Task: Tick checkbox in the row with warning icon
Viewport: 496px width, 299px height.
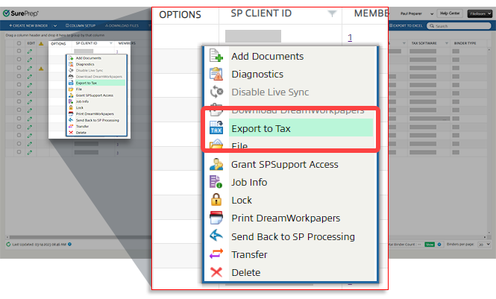Action: point(19,68)
